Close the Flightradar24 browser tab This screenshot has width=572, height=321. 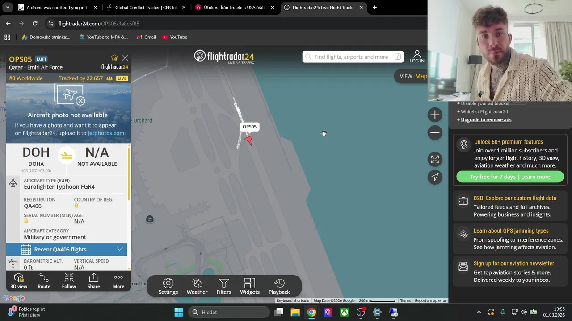coord(361,8)
